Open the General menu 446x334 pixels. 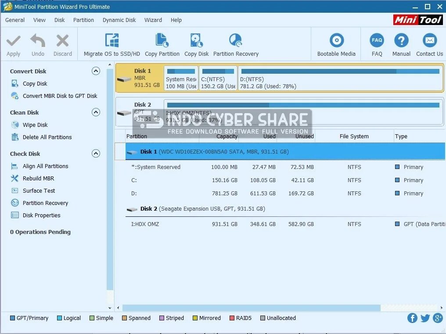tap(15, 20)
